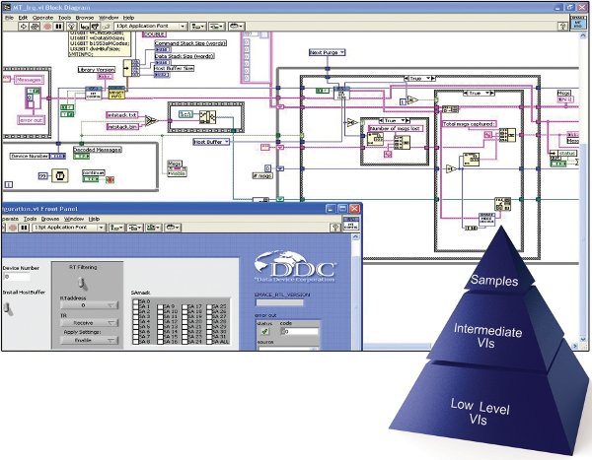Enable the SA ALL checkbox
The height and width of the screenshot is (460, 592).
207,342
